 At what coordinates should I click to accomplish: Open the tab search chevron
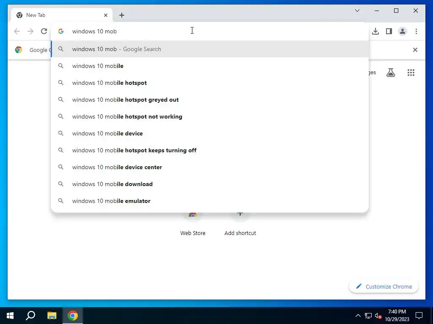(357, 11)
